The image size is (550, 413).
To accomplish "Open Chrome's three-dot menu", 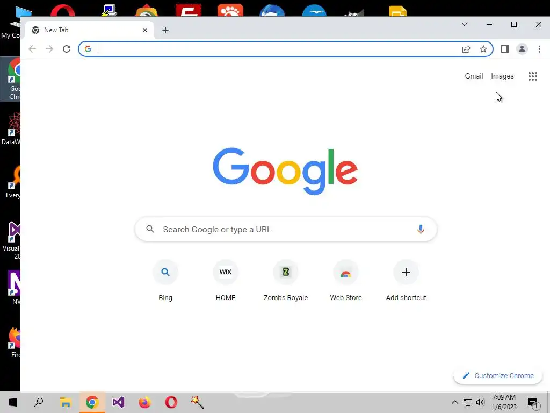I will click(x=539, y=49).
